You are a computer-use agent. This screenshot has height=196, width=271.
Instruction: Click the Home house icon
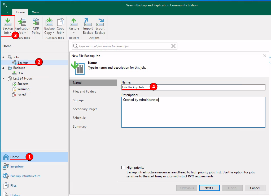point(6,157)
